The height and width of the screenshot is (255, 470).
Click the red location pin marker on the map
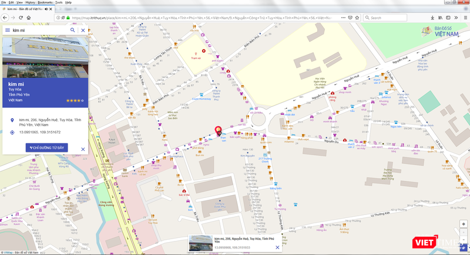(x=218, y=130)
